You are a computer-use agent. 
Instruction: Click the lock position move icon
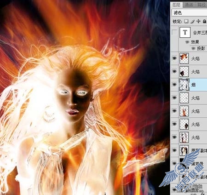[198, 21]
